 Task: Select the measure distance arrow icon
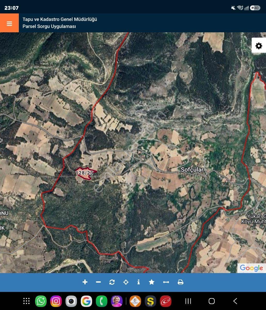tap(166, 282)
